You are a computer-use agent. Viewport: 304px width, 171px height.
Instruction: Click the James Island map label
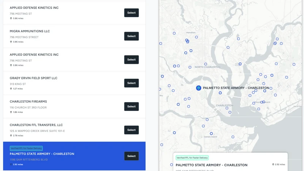click(x=211, y=137)
